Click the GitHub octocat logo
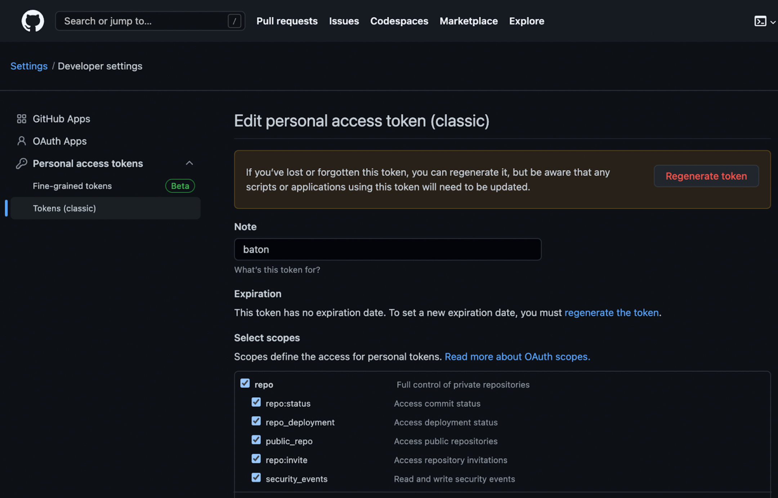The image size is (778, 498). pos(33,21)
